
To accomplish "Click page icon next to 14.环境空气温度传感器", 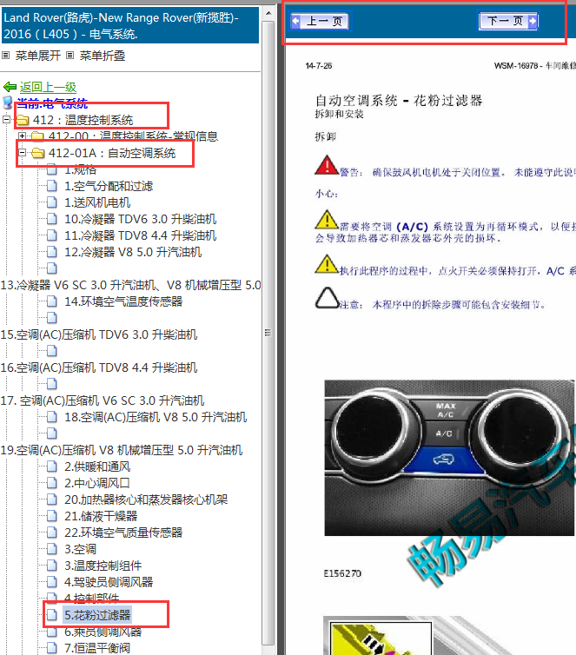I will pyautogui.click(x=52, y=301).
